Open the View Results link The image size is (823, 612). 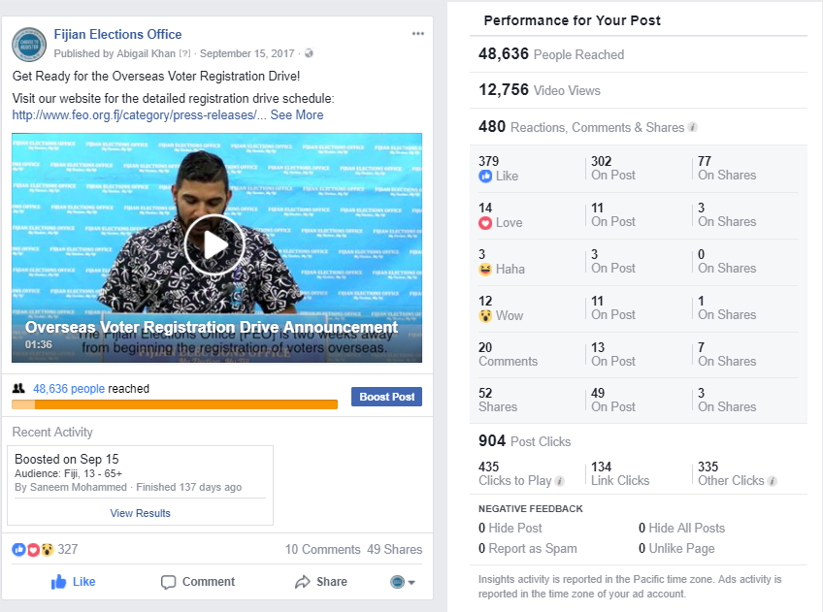pyautogui.click(x=140, y=513)
